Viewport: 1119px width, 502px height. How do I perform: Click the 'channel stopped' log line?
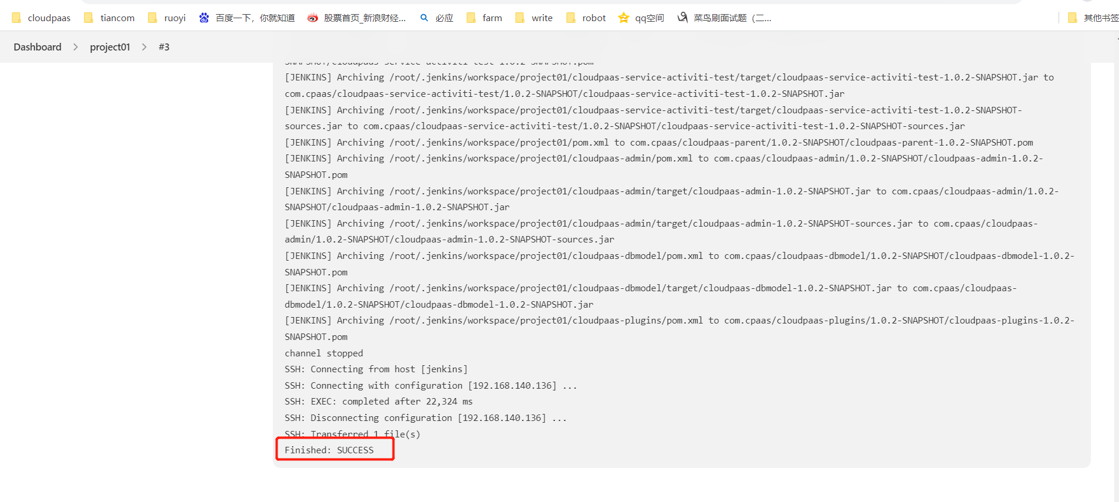324,353
